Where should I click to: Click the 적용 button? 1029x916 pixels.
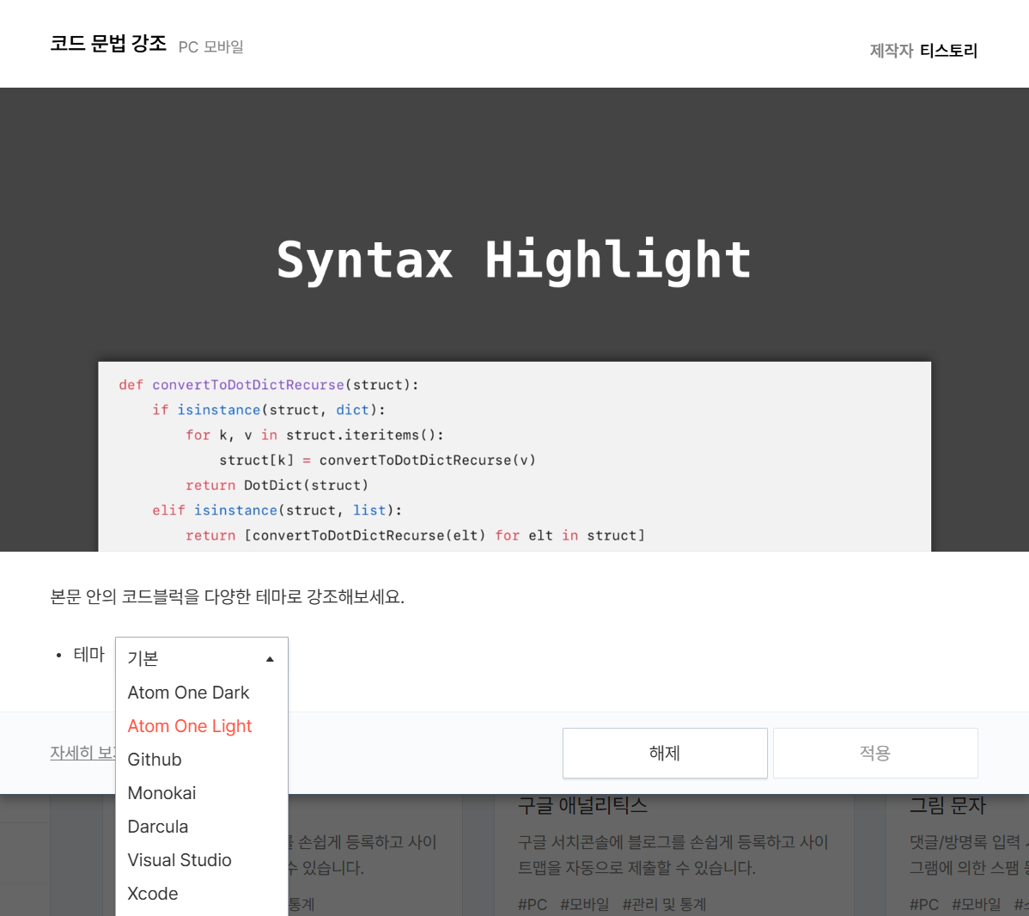(x=875, y=753)
